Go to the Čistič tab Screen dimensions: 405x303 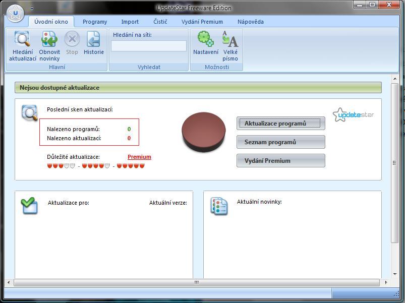(160, 22)
